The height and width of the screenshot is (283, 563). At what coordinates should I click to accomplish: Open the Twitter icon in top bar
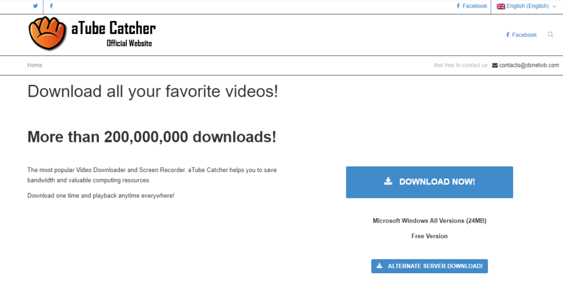pyautogui.click(x=35, y=5)
